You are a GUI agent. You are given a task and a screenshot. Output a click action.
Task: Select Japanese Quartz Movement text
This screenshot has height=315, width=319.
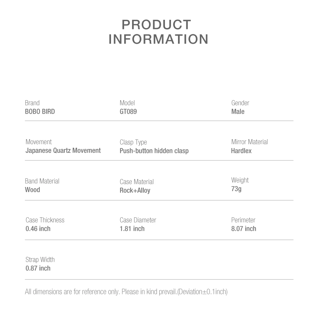coord(63,151)
